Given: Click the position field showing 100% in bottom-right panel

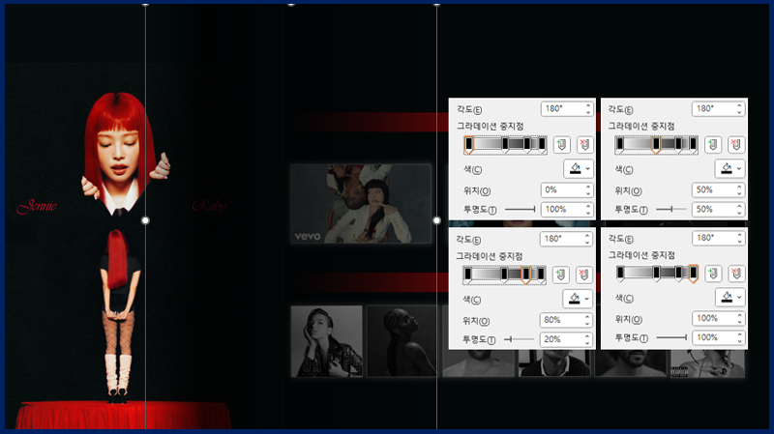Looking at the screenshot, I should pos(718,319).
